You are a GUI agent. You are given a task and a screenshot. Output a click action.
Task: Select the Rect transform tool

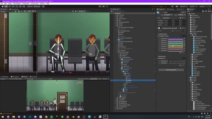(x=17, y=6)
